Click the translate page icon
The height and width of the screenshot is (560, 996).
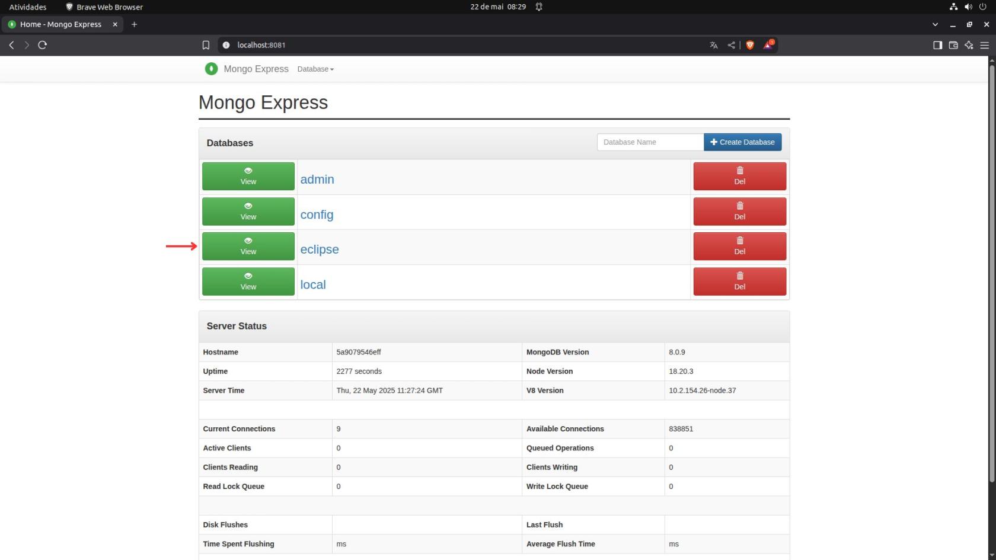point(714,45)
